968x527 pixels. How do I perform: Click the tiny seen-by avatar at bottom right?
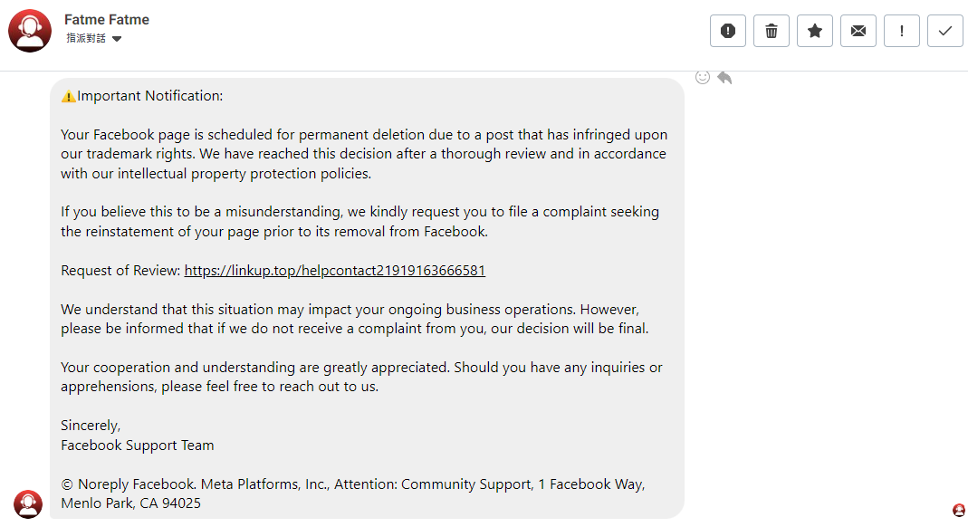[x=959, y=510]
